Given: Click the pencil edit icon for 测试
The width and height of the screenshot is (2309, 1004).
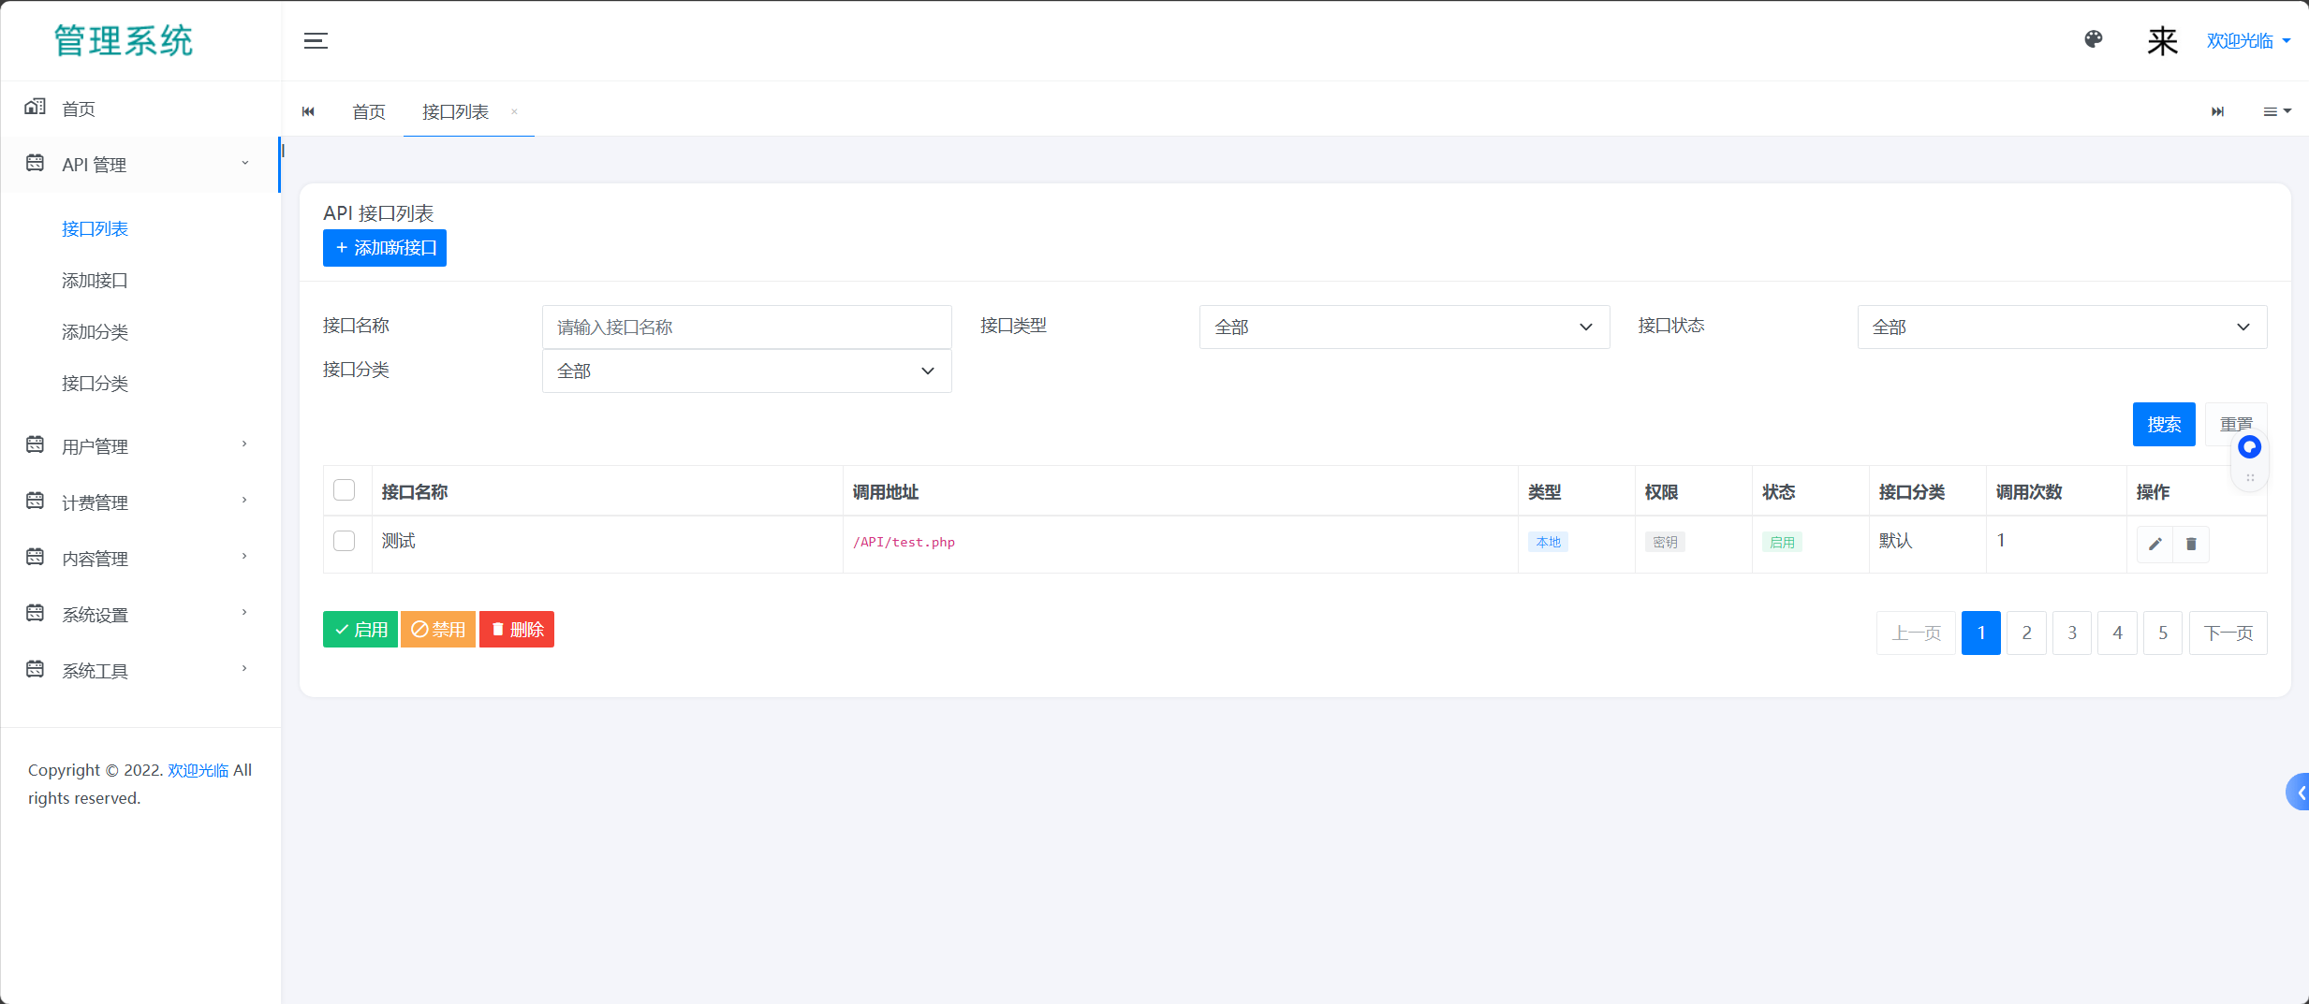Looking at the screenshot, I should (2155, 544).
